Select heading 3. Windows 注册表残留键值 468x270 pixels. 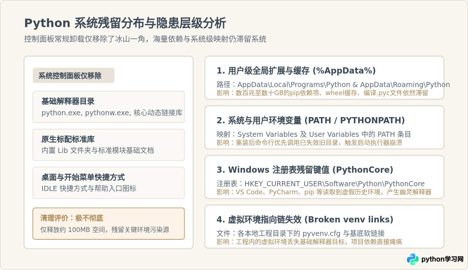coord(305,170)
